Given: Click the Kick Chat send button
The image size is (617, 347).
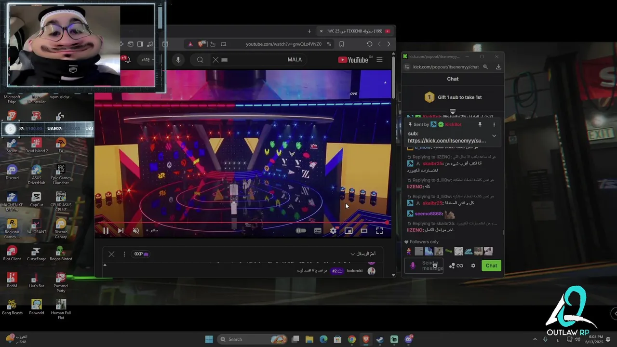Looking at the screenshot, I should click(x=491, y=266).
